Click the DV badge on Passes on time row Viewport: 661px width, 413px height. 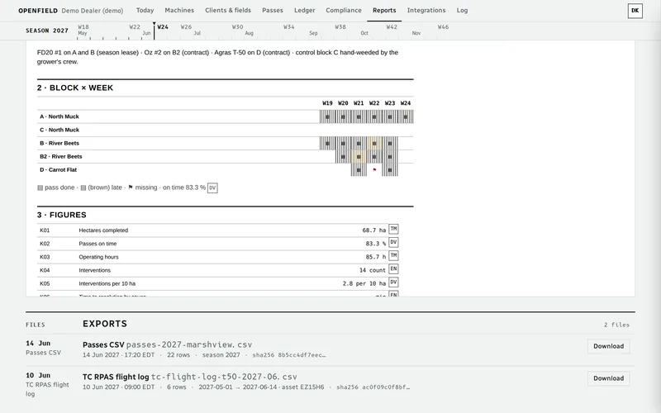[393, 243]
